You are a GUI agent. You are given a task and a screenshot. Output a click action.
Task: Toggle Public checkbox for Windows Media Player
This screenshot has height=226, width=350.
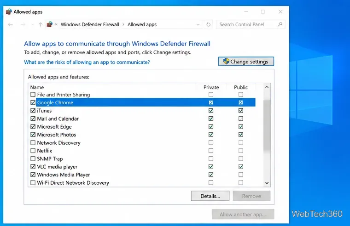click(240, 175)
